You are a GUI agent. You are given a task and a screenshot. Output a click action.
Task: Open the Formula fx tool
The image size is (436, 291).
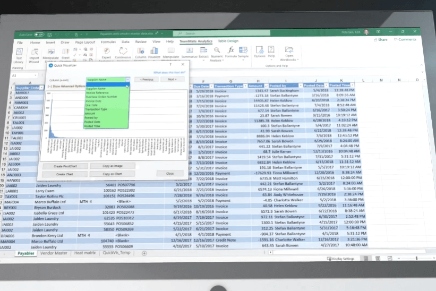231,53
